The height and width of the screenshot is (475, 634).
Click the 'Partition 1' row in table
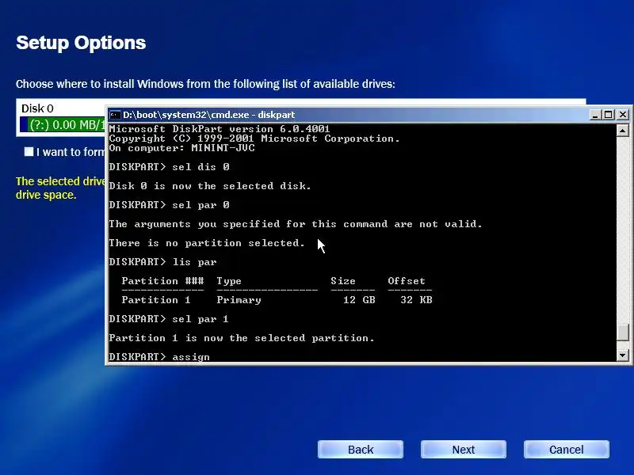pyautogui.click(x=277, y=300)
